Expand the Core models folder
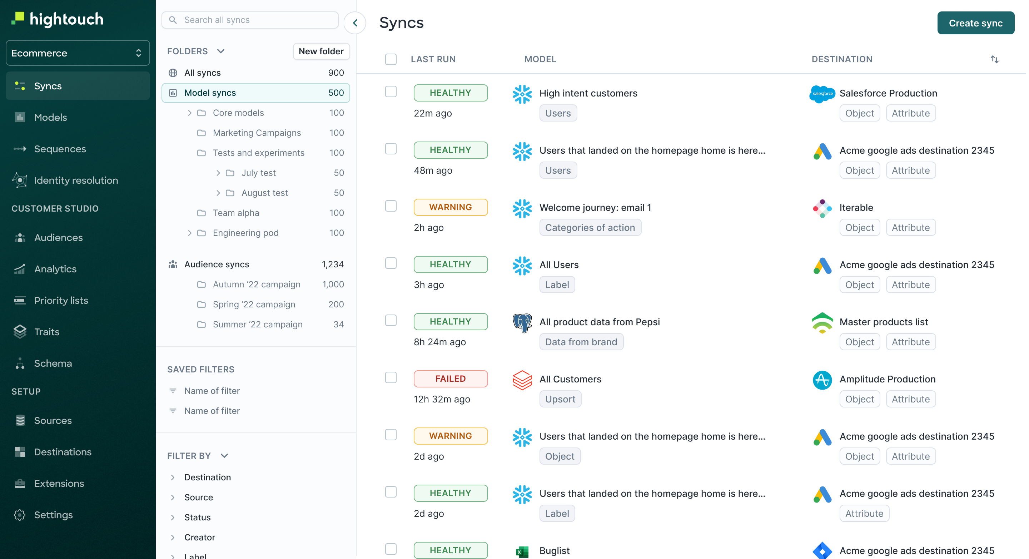This screenshot has height=559, width=1029. (189, 113)
